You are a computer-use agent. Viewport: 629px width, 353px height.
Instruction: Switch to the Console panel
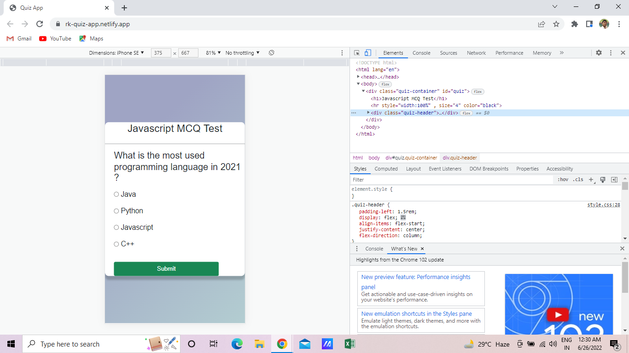click(x=421, y=52)
